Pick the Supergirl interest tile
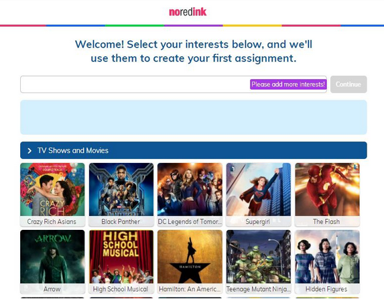Viewport: 384px width, 307px height. tap(259, 195)
